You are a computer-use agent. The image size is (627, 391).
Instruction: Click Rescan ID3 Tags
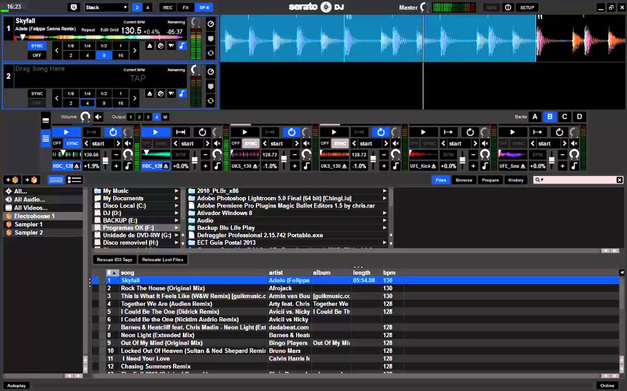[x=114, y=260]
